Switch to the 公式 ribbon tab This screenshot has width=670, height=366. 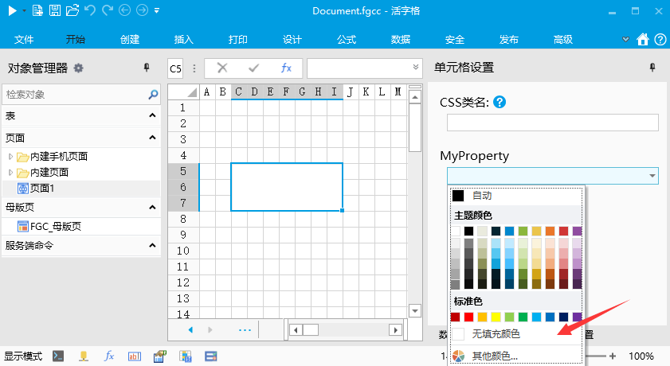click(x=347, y=40)
